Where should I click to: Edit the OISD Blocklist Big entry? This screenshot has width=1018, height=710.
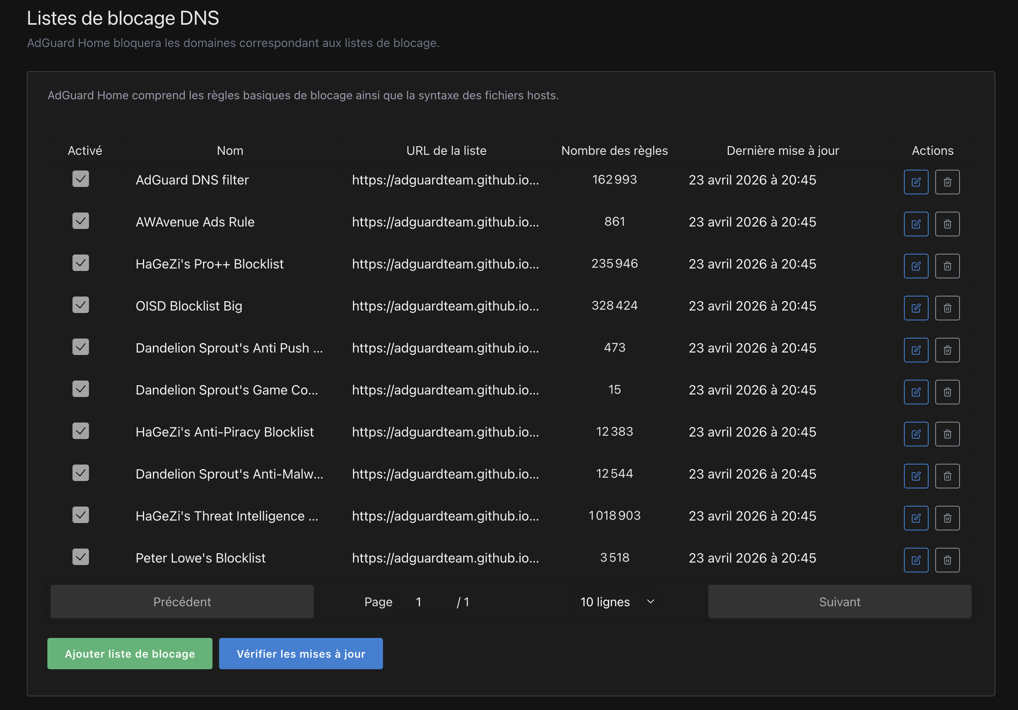point(916,308)
